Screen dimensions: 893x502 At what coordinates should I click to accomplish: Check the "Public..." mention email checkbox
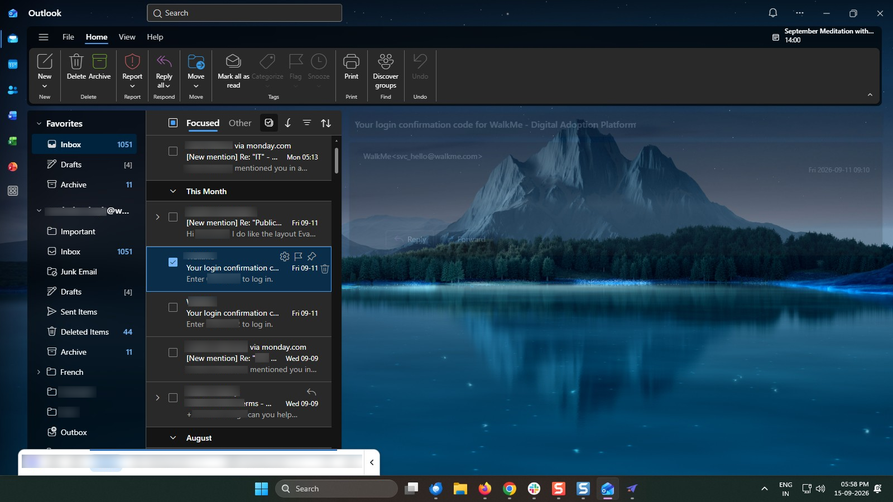click(x=173, y=217)
